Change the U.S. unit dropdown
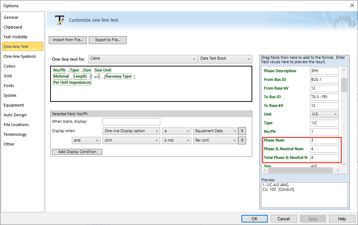This screenshot has height=225, width=358. pos(324,114)
